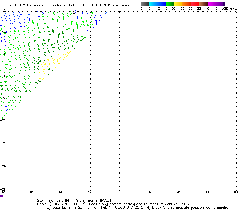The image size is (239, 210).
Task: Click the '-16' latitude axis label
Action: pyautogui.click(x=3, y=54)
